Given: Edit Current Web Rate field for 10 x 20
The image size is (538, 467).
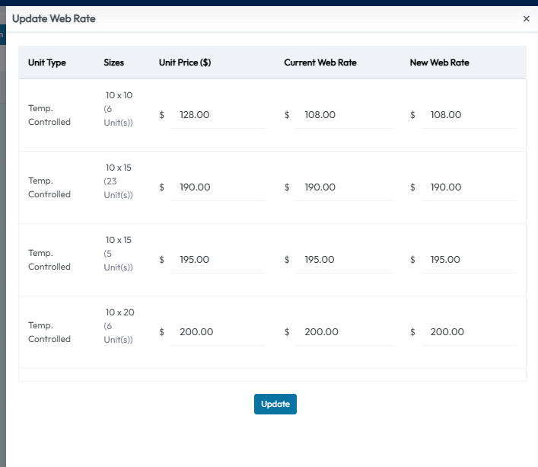Looking at the screenshot, I should coord(343,332).
